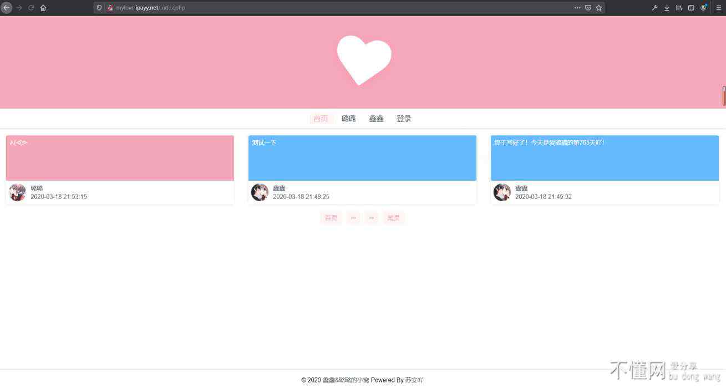Image resolution: width=726 pixels, height=388 pixels.
Task: Reload the page with the refresh icon
Action: 31,8
